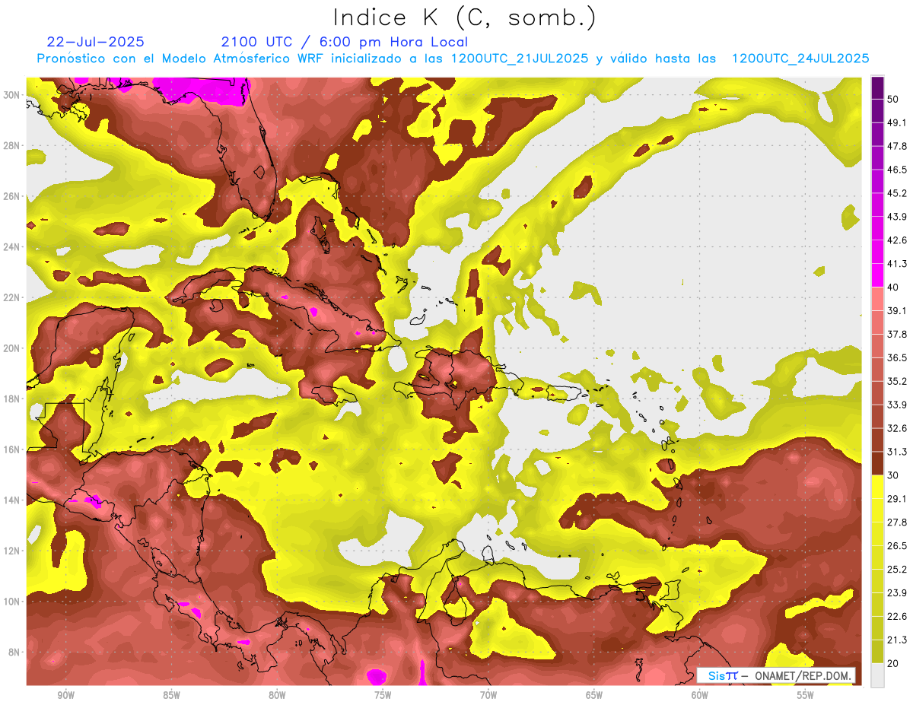The width and height of the screenshot is (913, 705).
Task: Select the 30N latitude label
Action: [11, 95]
